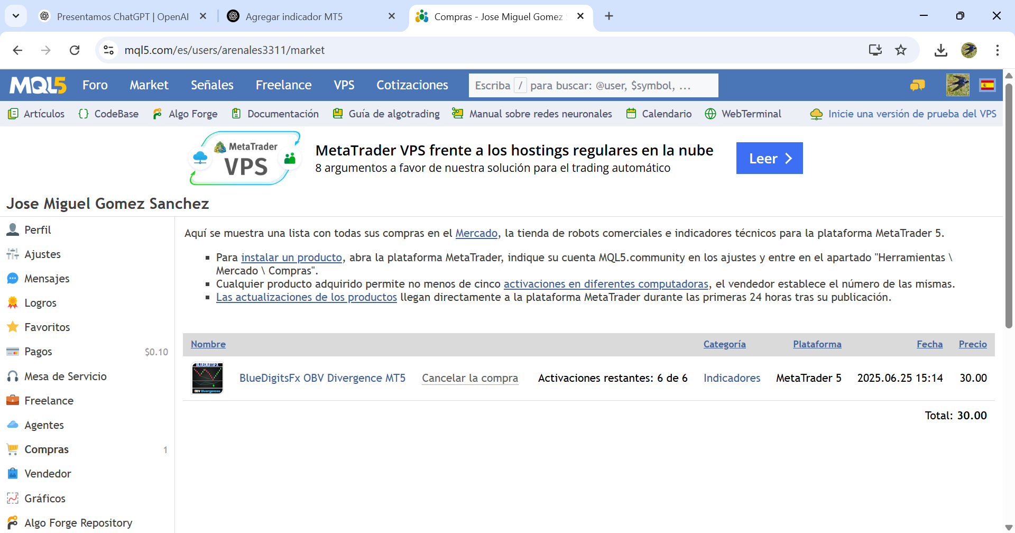Click the MetaTrader VPS banner image

pos(245,158)
